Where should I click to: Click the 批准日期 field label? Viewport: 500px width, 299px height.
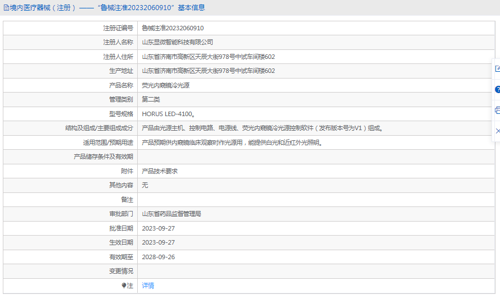121,228
